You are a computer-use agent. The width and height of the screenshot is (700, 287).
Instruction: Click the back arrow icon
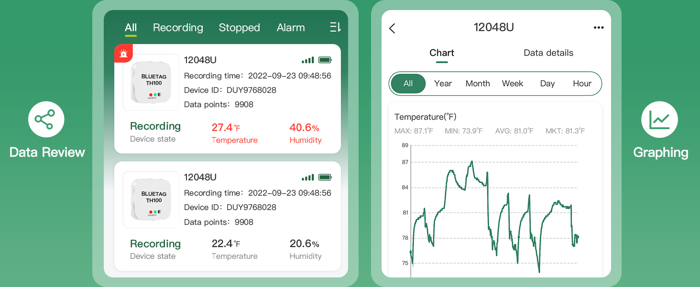click(393, 28)
